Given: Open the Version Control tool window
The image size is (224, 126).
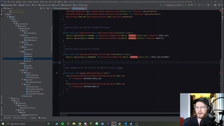Looking at the screenshot, I should tap(20, 118).
